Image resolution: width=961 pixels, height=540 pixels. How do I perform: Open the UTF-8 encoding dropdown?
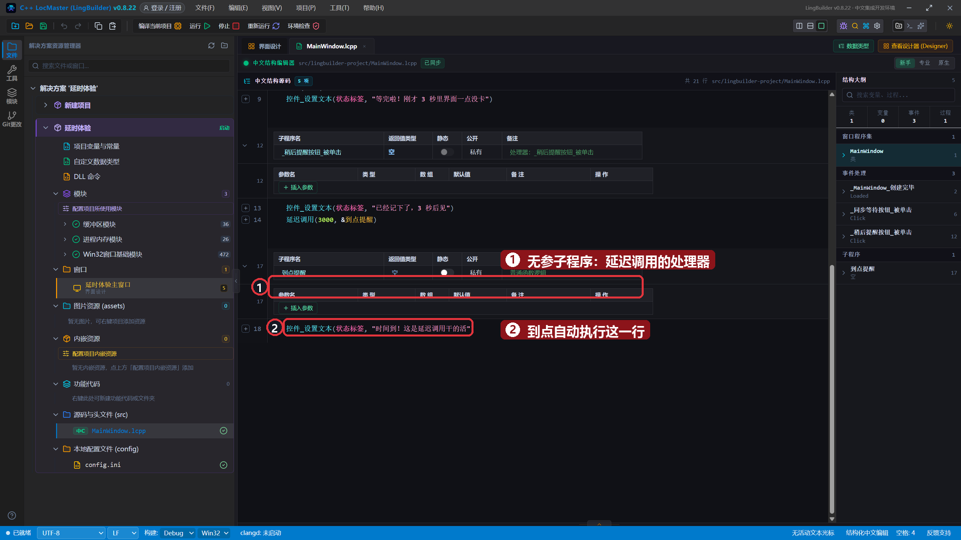(x=72, y=533)
